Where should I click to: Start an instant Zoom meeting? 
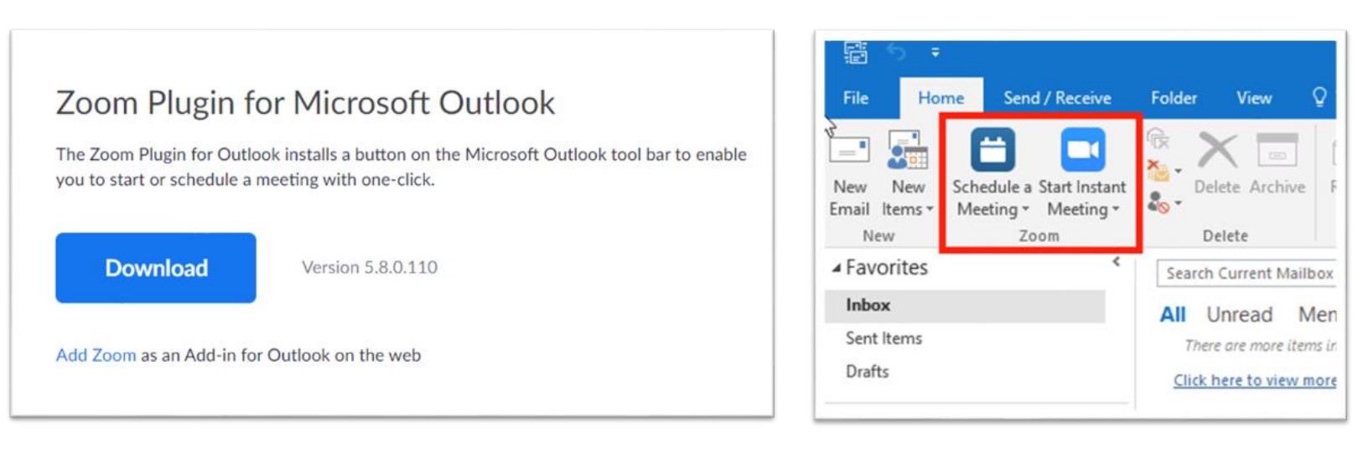pos(1081,152)
